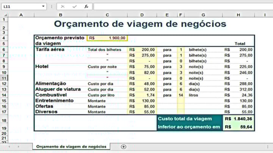Add a new sheet with plus button

point(123,147)
